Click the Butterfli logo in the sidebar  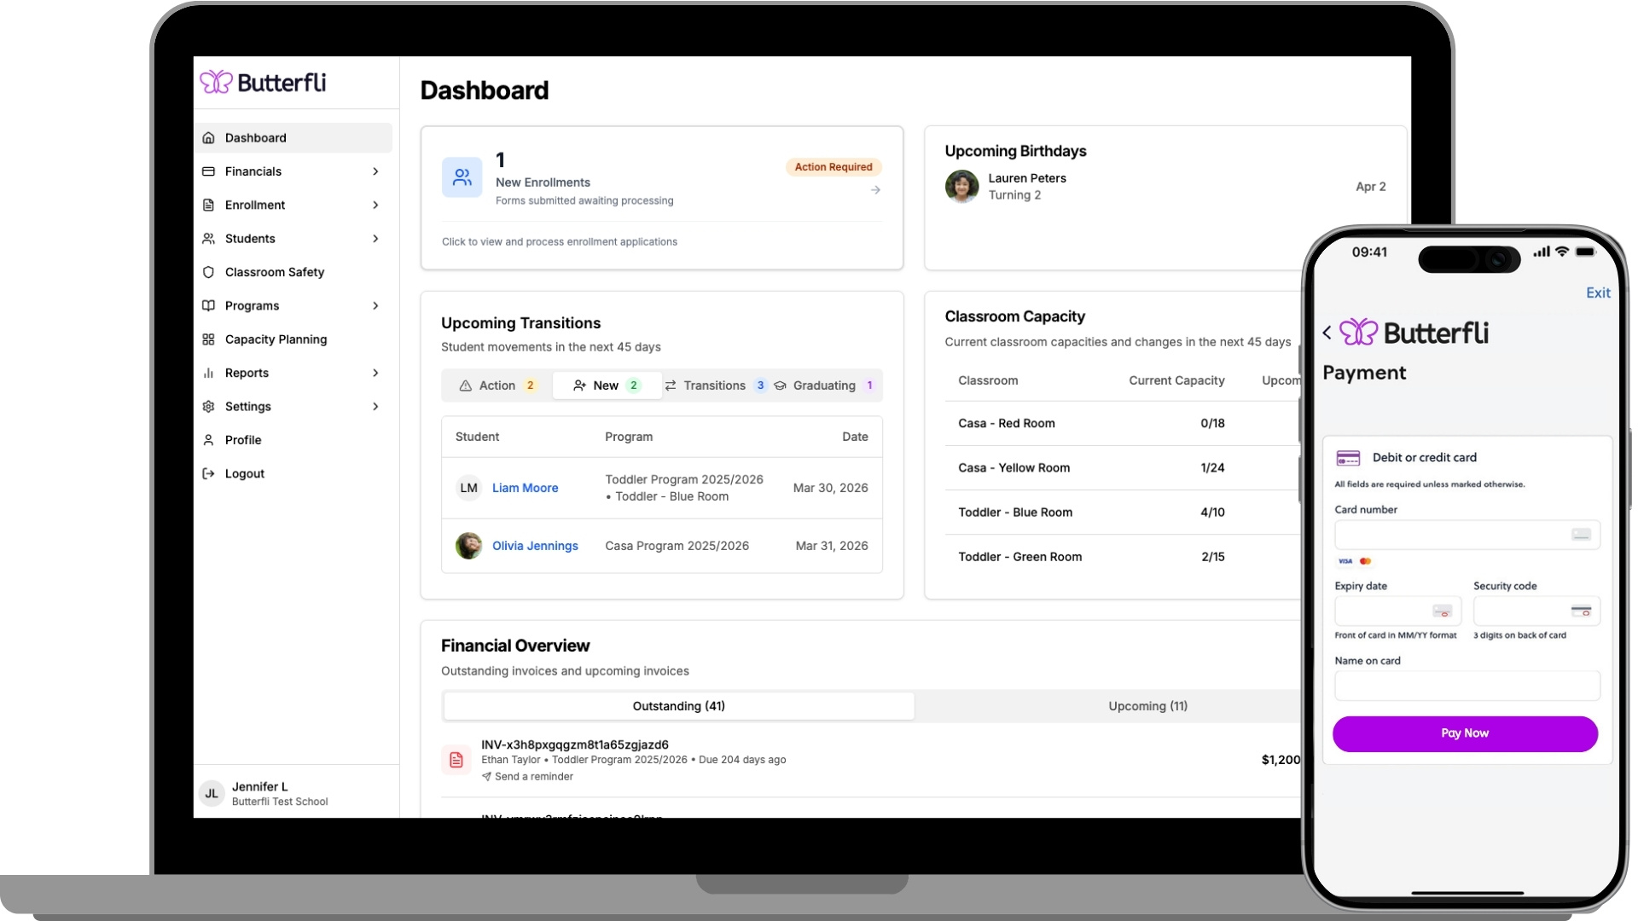263,83
